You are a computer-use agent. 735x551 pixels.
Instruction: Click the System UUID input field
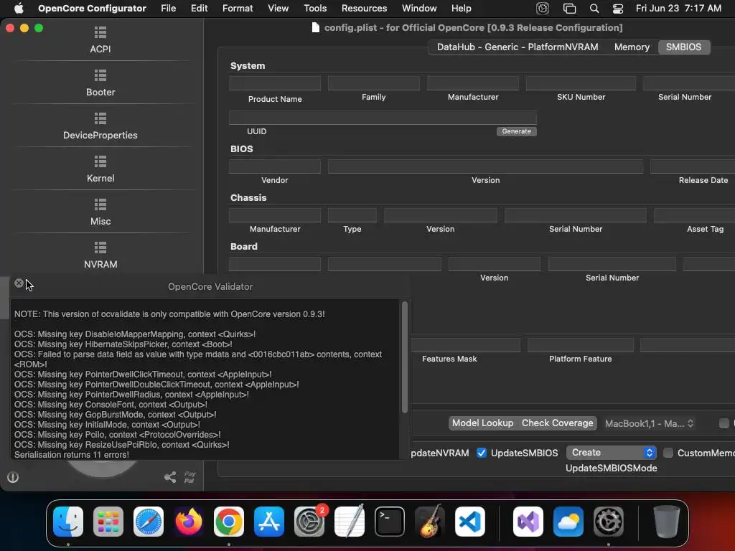tap(383, 117)
